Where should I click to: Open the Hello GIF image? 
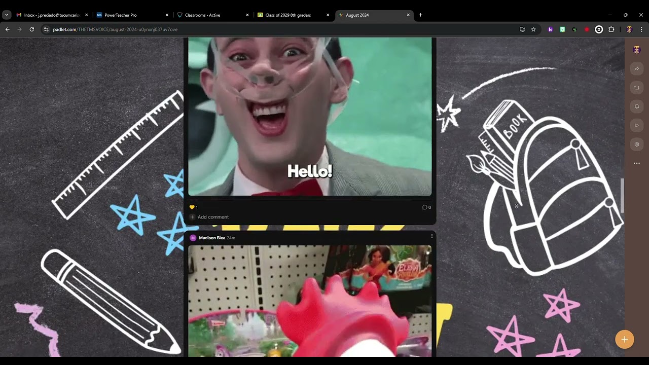(x=310, y=117)
